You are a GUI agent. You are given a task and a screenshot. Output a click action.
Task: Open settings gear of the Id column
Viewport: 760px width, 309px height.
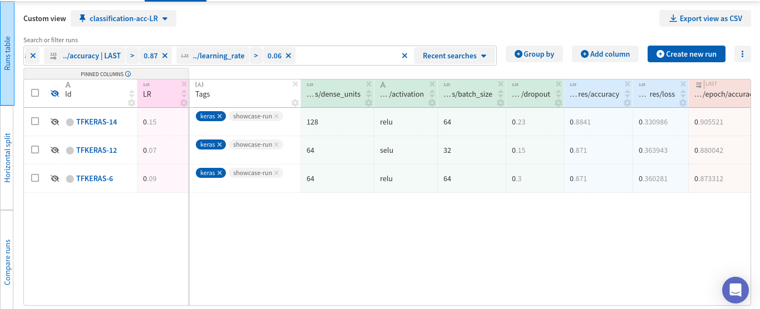pyautogui.click(x=132, y=103)
